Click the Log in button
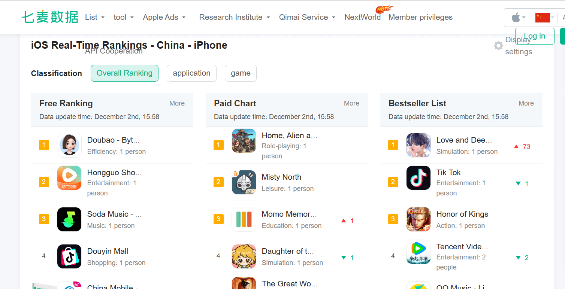This screenshot has width=565, height=289. coord(535,36)
